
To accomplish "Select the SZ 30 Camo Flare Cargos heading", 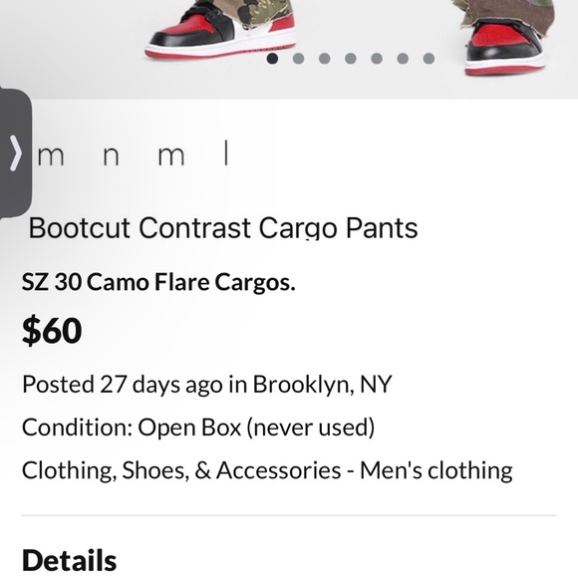I will point(158,282).
